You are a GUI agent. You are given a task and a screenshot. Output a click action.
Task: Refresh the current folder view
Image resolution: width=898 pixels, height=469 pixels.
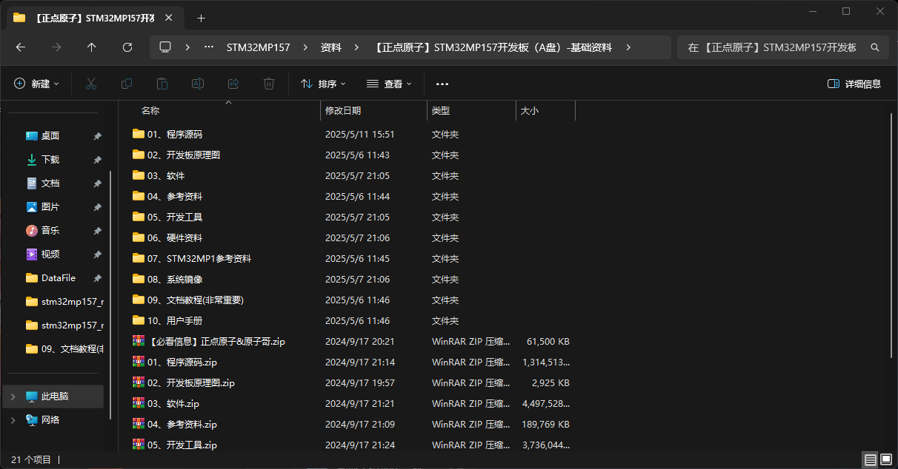click(127, 47)
